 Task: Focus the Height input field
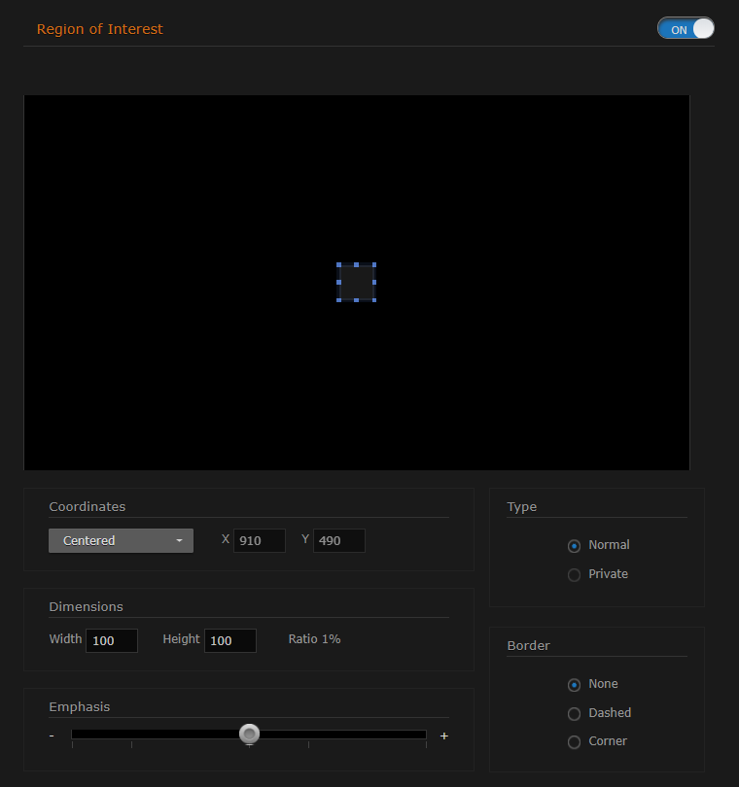click(x=230, y=640)
